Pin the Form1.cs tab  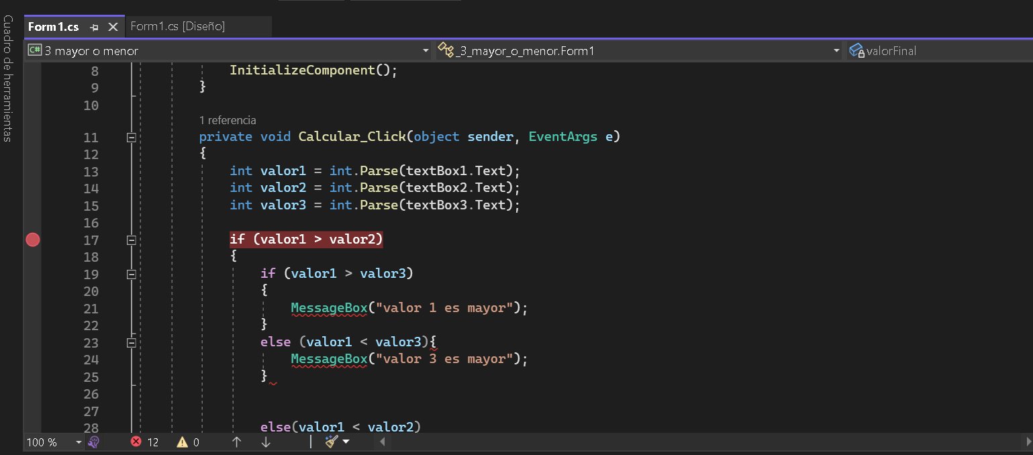coord(95,27)
